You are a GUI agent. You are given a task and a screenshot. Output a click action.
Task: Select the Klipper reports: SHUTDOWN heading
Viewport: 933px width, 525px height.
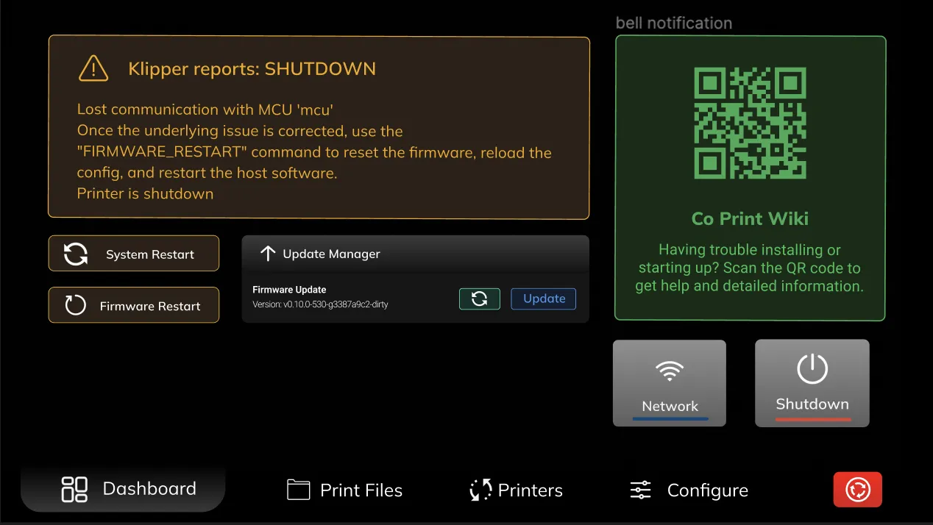[252, 69]
